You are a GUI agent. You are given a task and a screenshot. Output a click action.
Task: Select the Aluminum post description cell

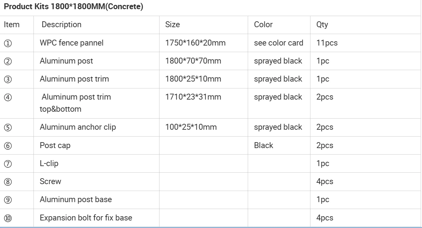[x=66, y=61]
